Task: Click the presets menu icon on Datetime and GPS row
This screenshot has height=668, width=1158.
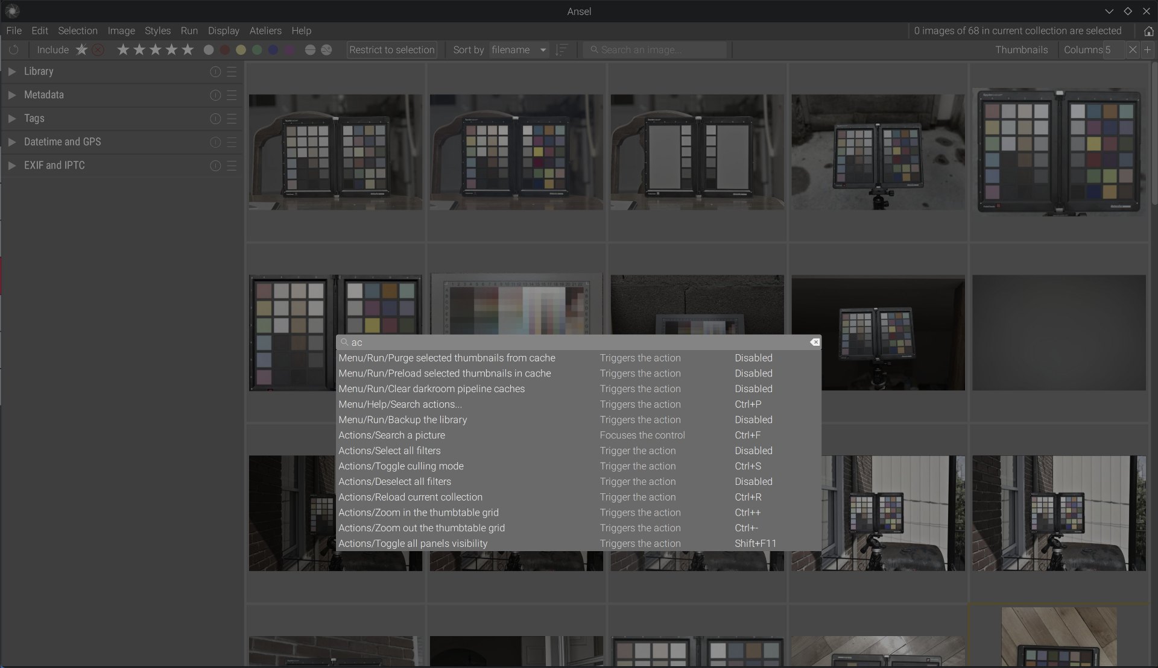Action: pyautogui.click(x=232, y=142)
